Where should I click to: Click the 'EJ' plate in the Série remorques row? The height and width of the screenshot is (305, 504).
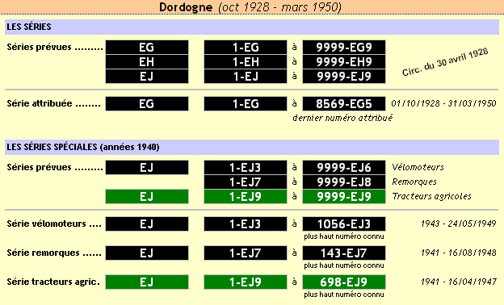(147, 253)
